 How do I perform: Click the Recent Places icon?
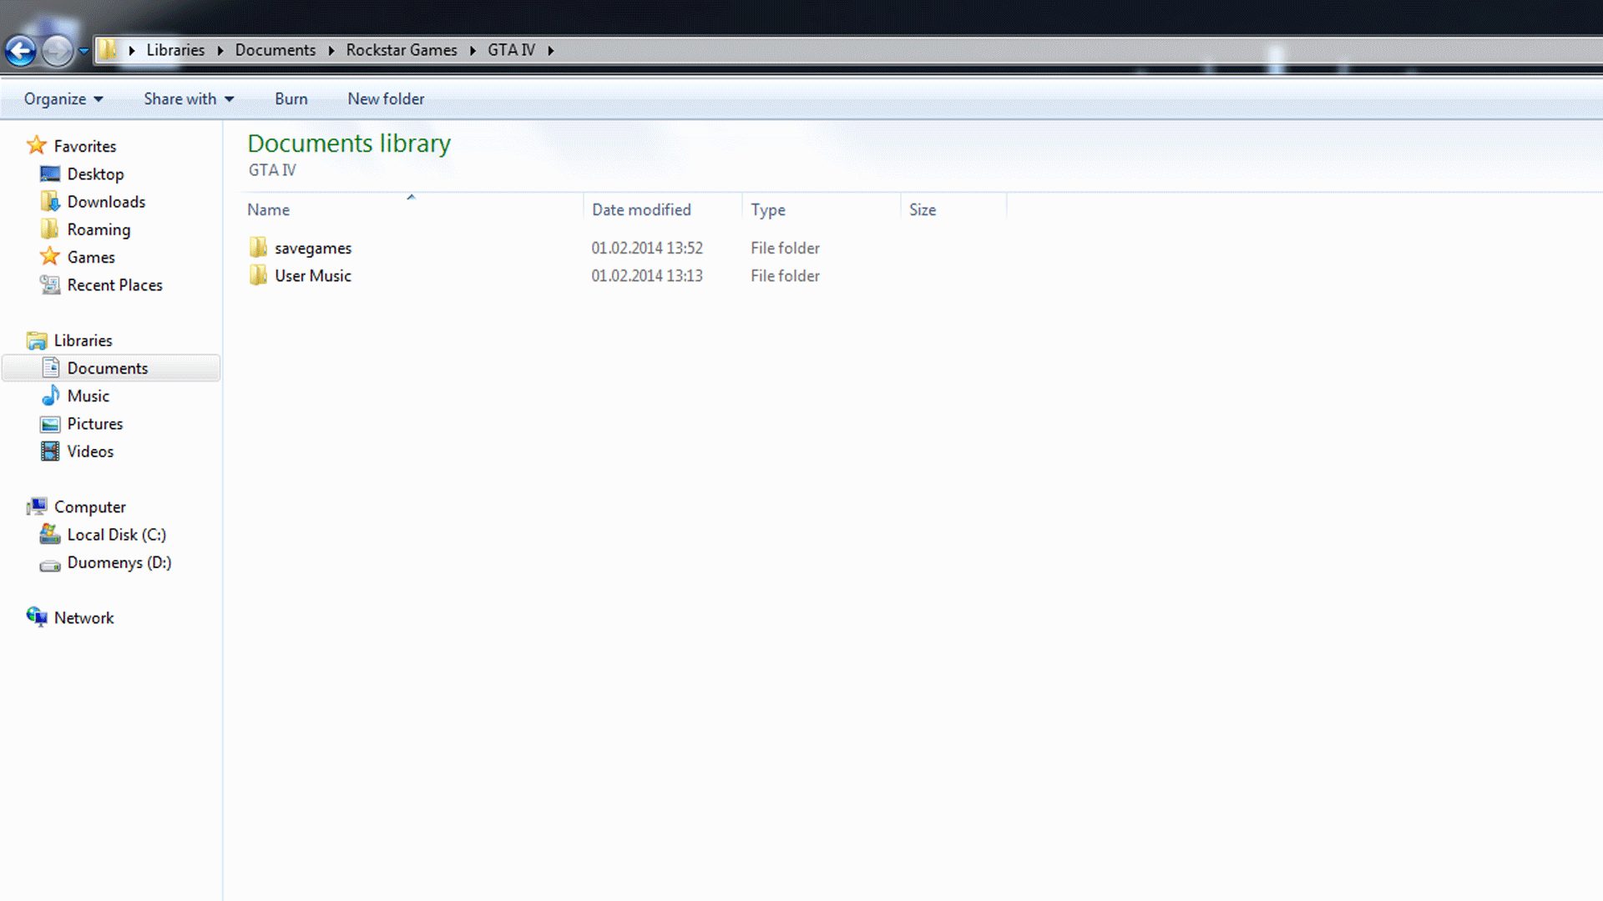pyautogui.click(x=50, y=284)
